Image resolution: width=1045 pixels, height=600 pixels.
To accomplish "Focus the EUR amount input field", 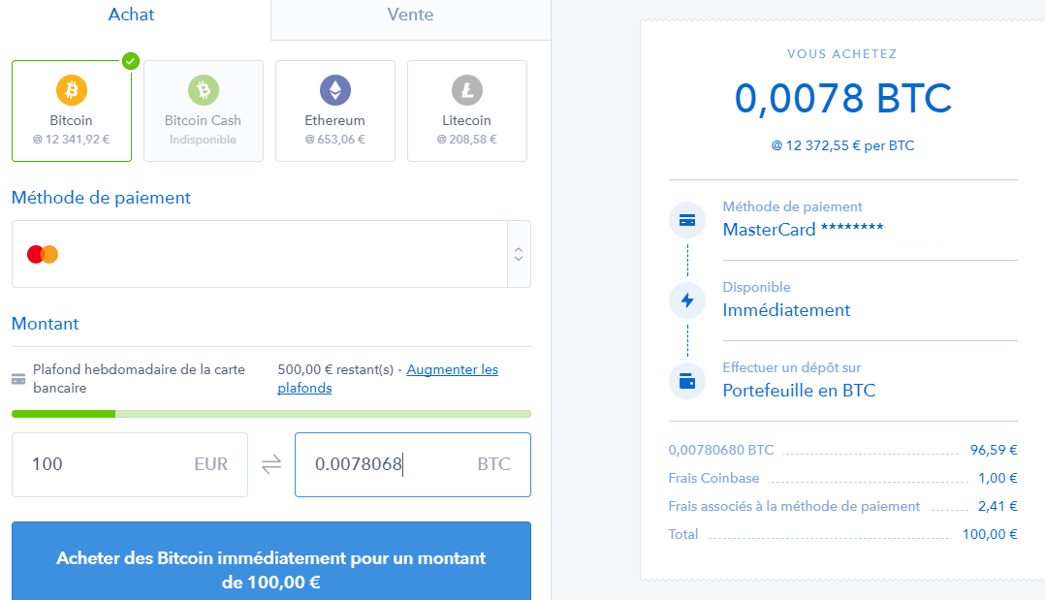I will [130, 464].
